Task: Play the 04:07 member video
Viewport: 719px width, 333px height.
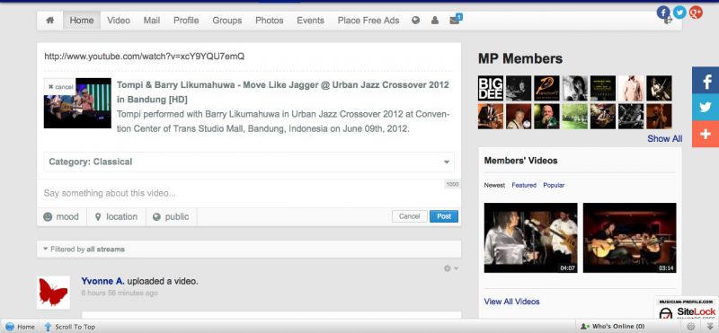Action: [530, 238]
